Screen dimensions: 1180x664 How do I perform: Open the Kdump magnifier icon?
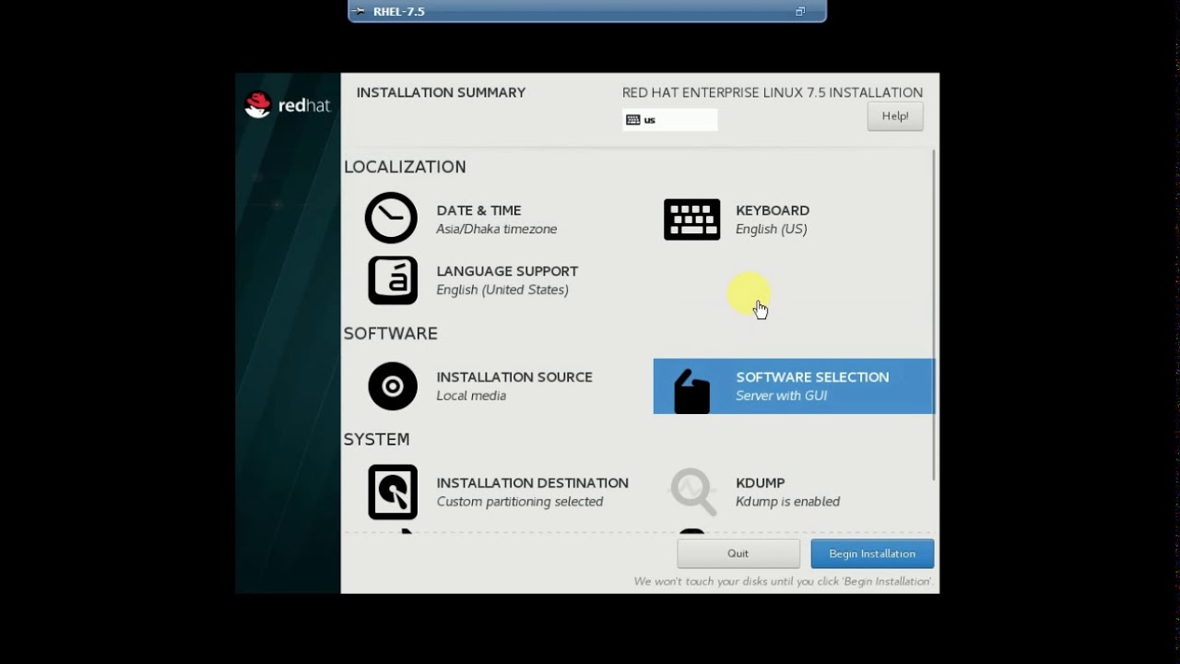point(693,492)
